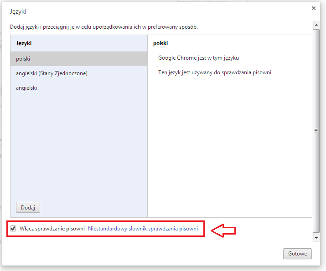Toggle the Włącz sprawdzanie pisowni checkbox
The height and width of the screenshot is (271, 326).
13,229
